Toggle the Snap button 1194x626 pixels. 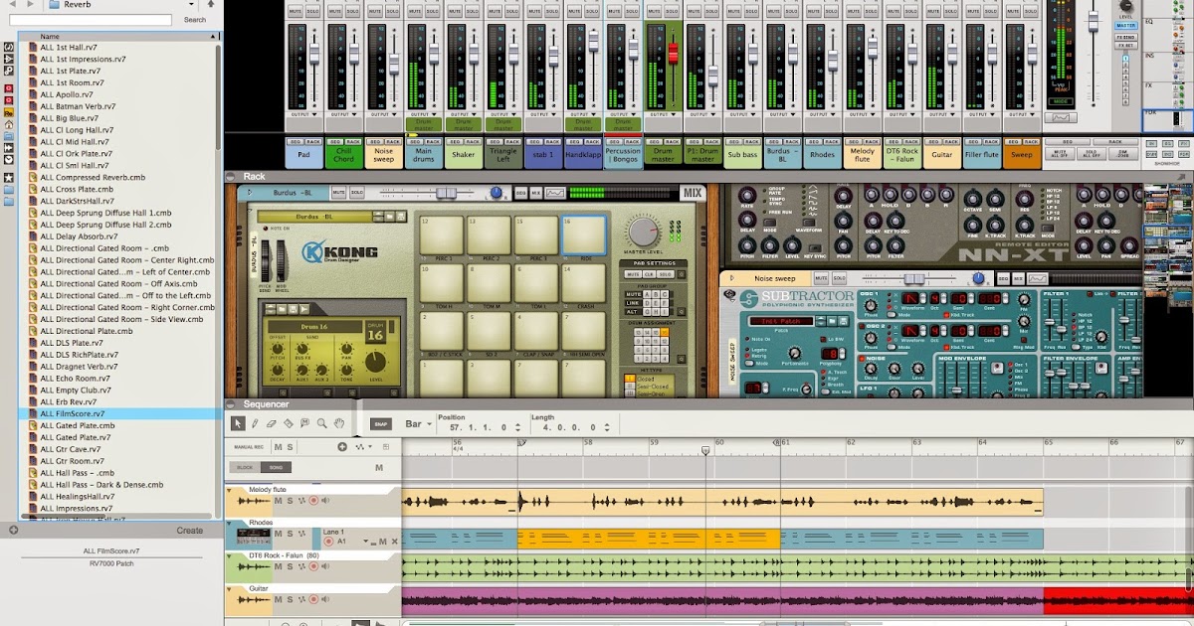tap(380, 423)
